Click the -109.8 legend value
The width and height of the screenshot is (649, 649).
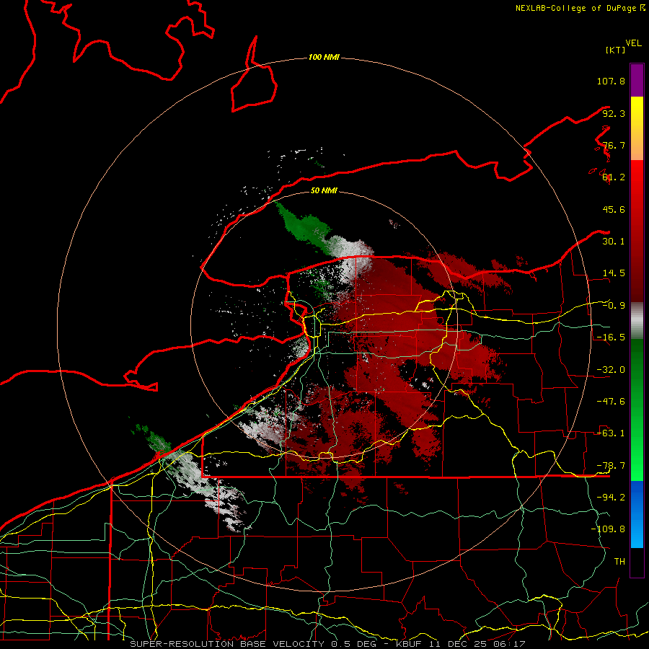(x=608, y=529)
